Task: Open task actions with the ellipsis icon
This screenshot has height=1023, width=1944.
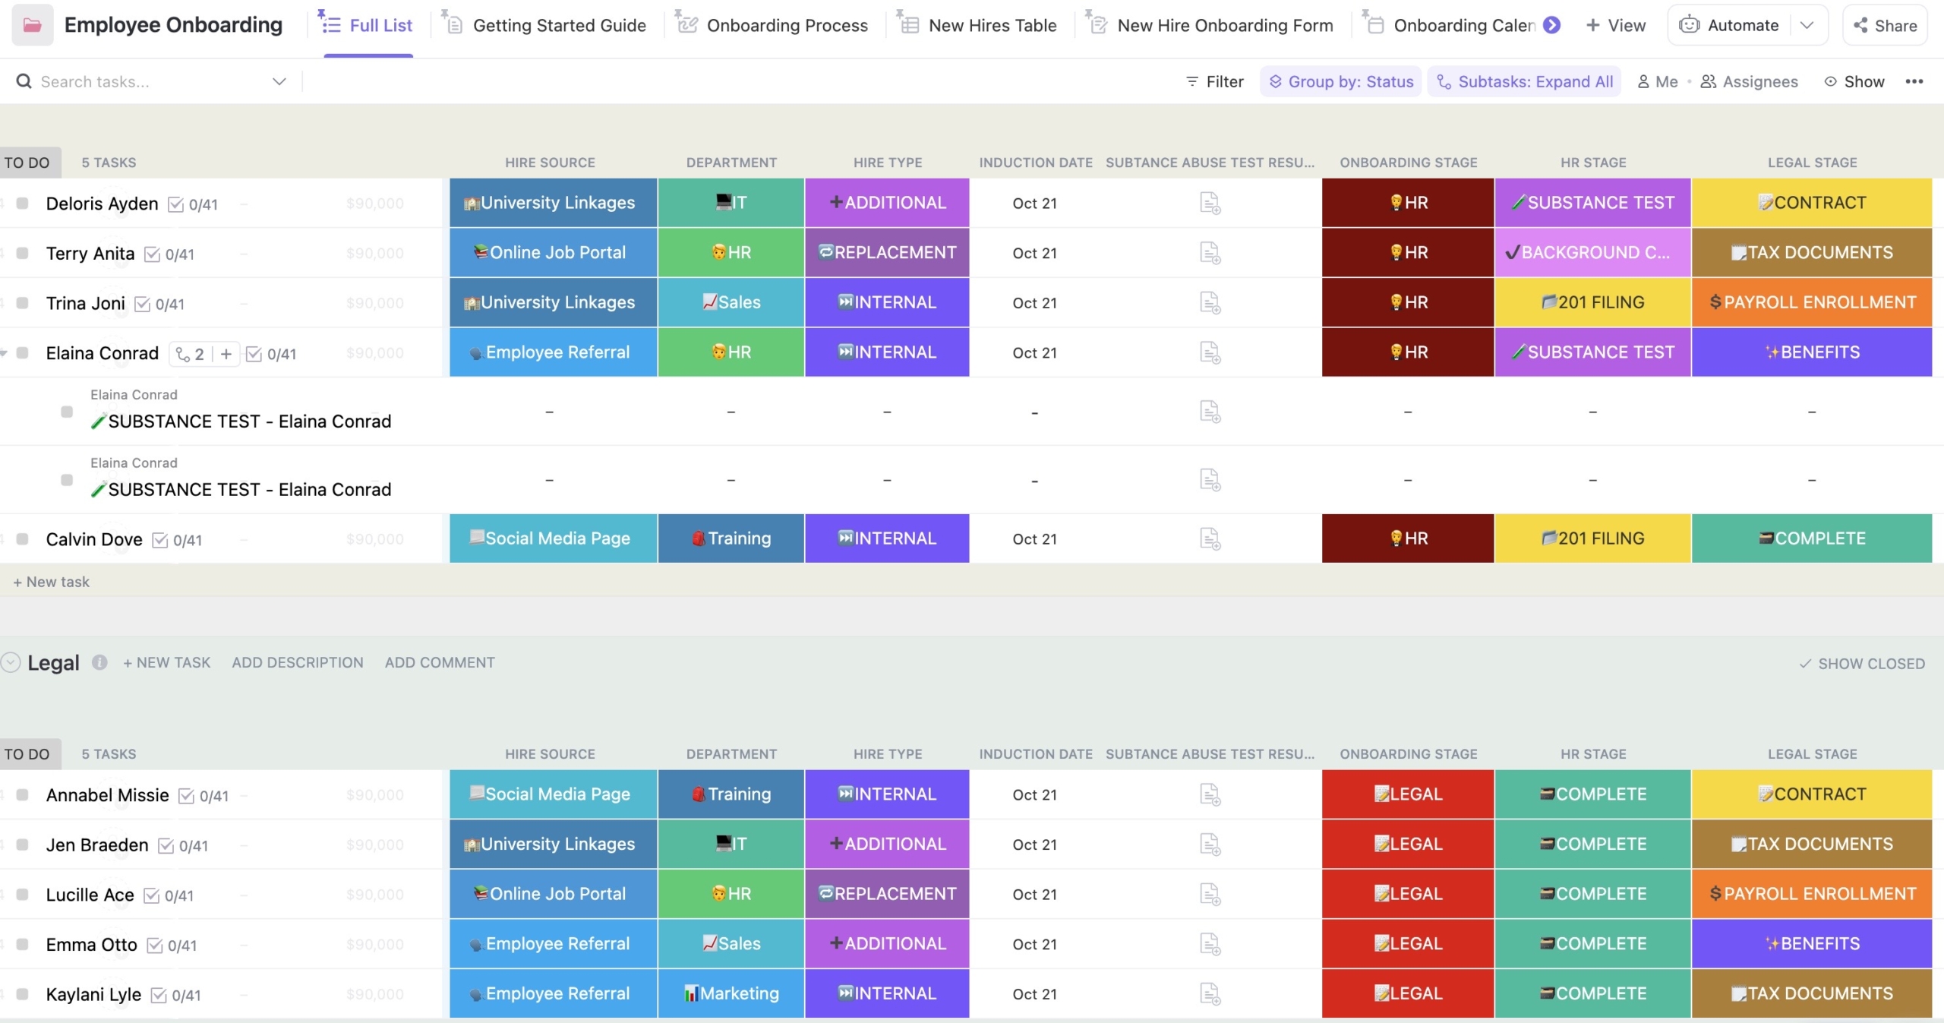Action: click(x=1916, y=81)
